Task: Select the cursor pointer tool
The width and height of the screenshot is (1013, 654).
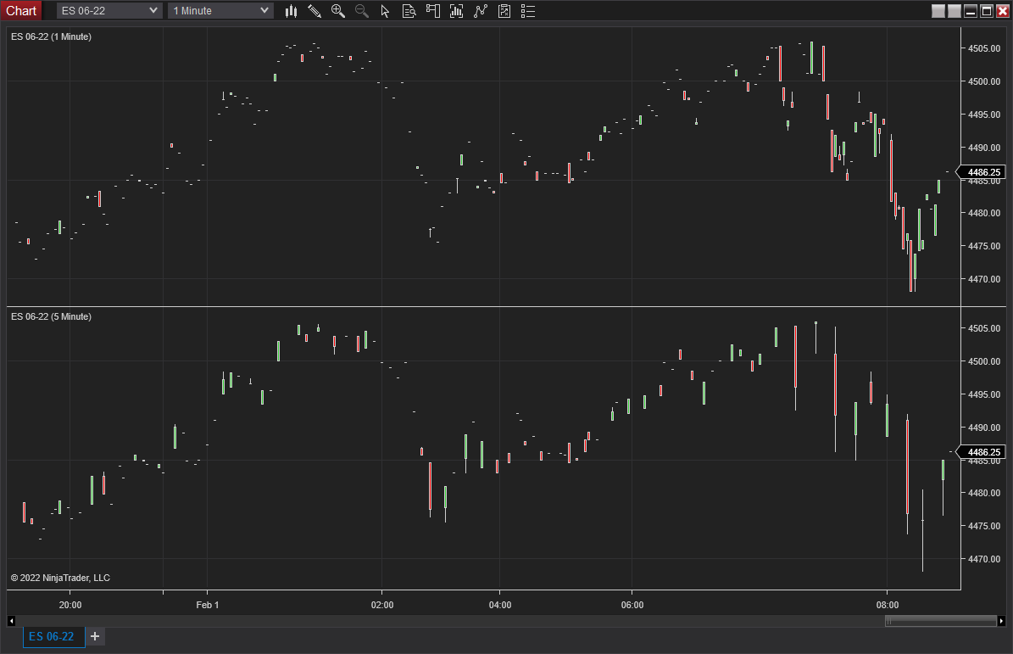Action: click(x=385, y=11)
